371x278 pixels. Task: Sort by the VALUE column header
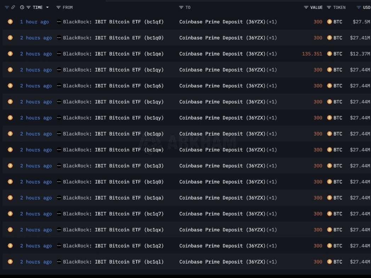click(316, 7)
